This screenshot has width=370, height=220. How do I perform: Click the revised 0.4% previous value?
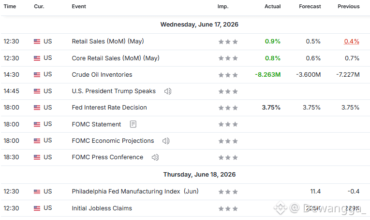pyautogui.click(x=352, y=41)
